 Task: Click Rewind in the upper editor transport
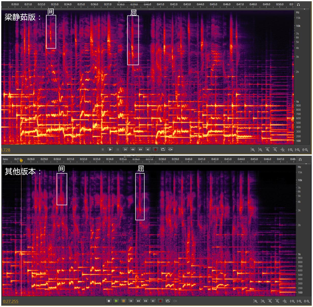pos(133,150)
